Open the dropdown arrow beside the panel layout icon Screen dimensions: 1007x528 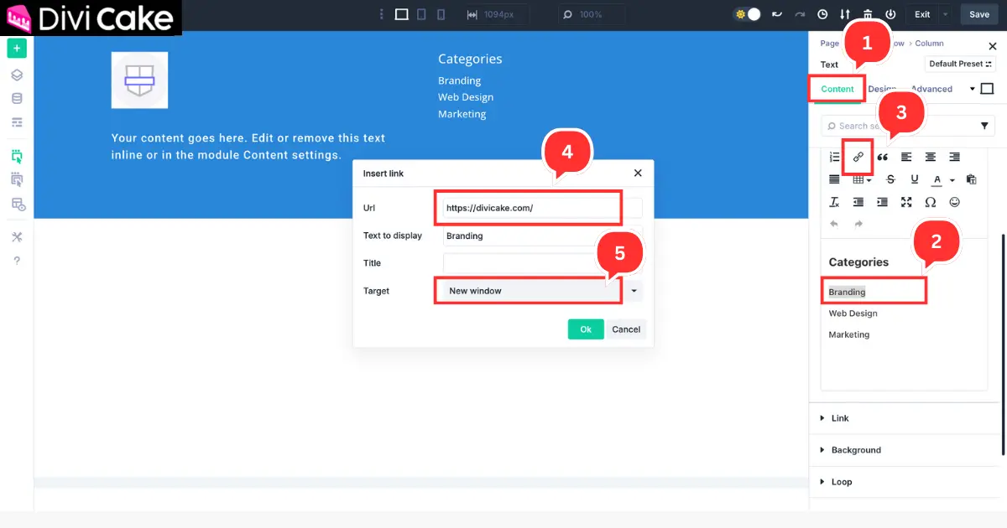(x=972, y=89)
